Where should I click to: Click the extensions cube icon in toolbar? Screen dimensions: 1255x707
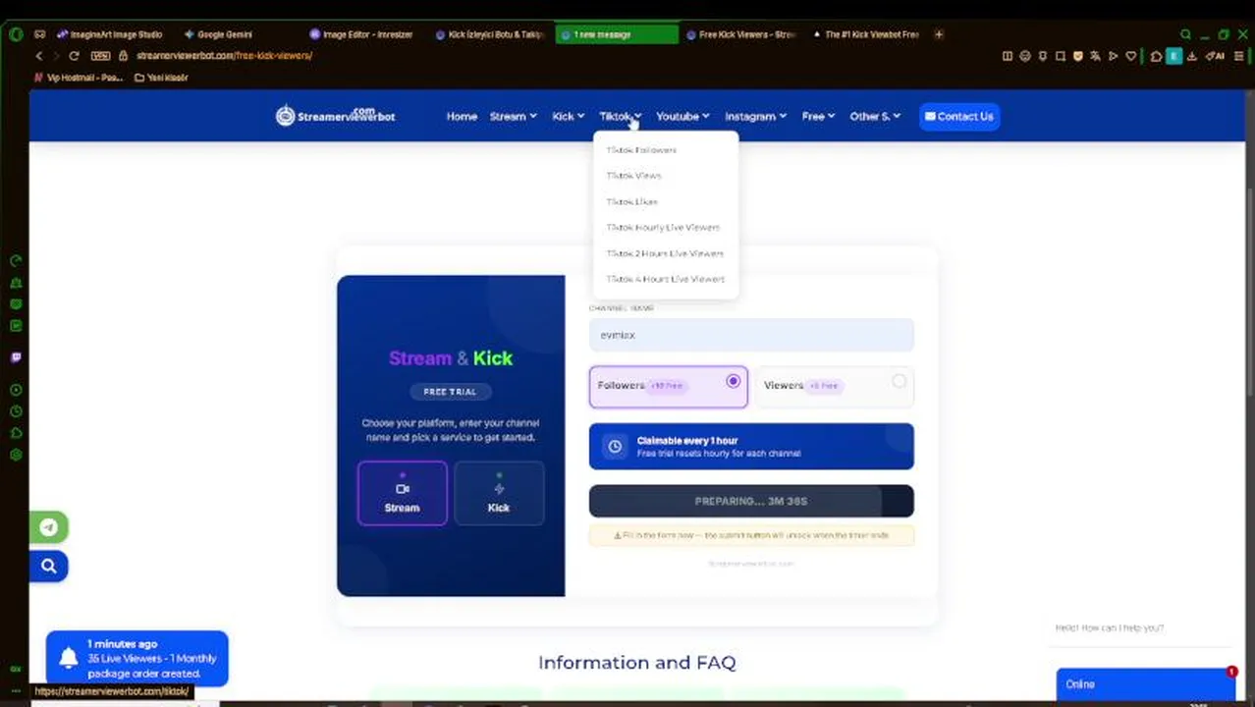point(1157,56)
